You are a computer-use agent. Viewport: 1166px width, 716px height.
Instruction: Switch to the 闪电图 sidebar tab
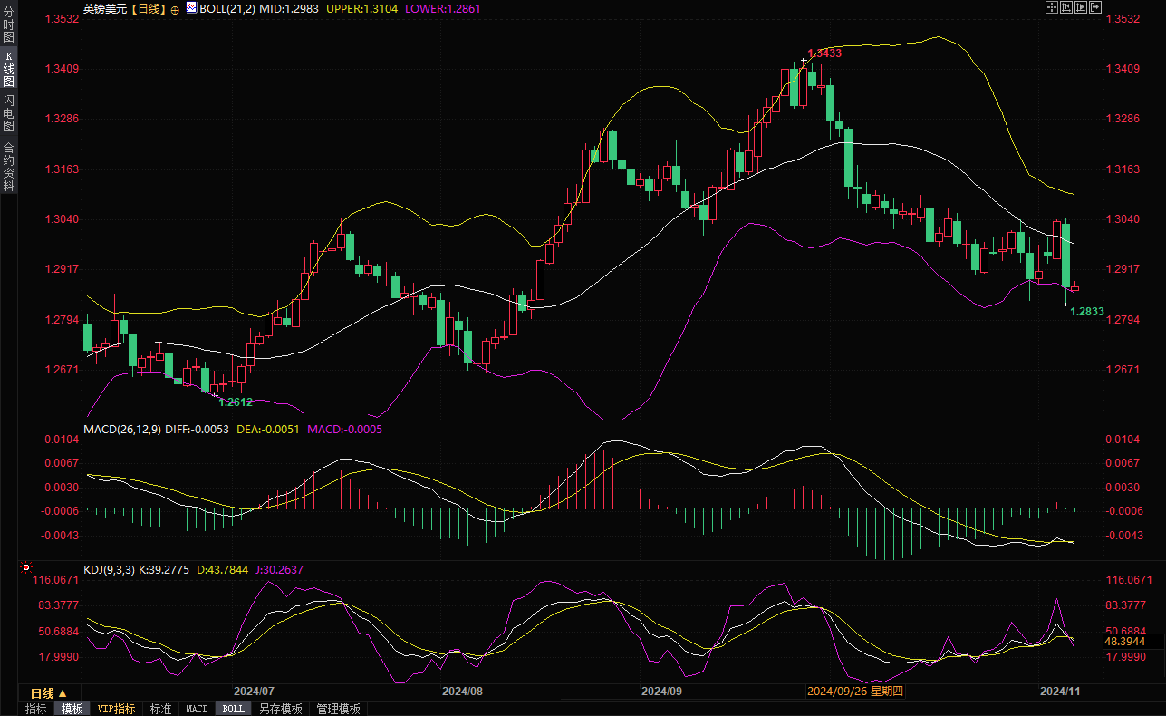(8, 112)
